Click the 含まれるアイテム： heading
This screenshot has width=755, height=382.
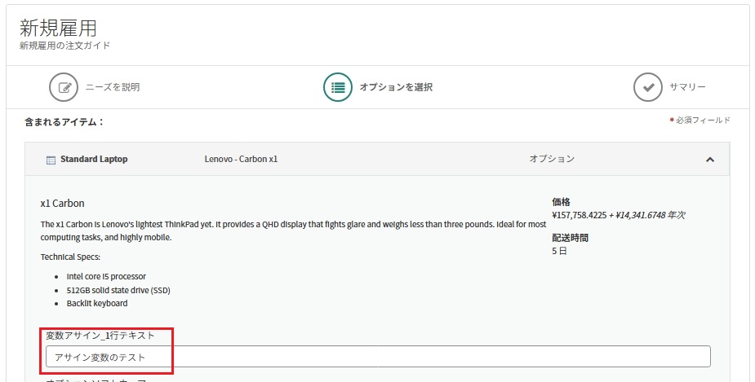[64, 122]
